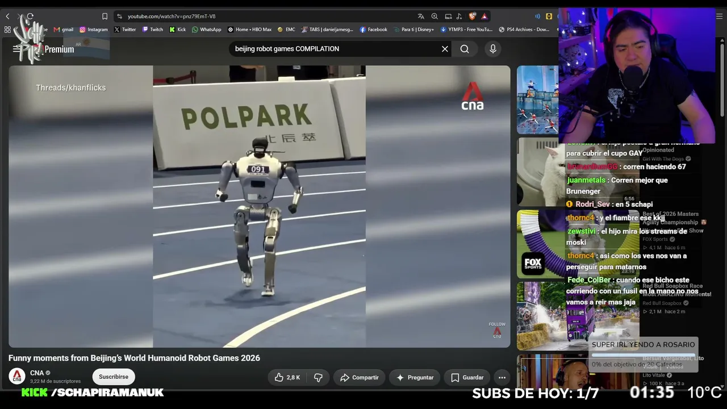The image size is (727, 409).
Task: Subscribe with the Suscribirse button
Action: (x=114, y=377)
